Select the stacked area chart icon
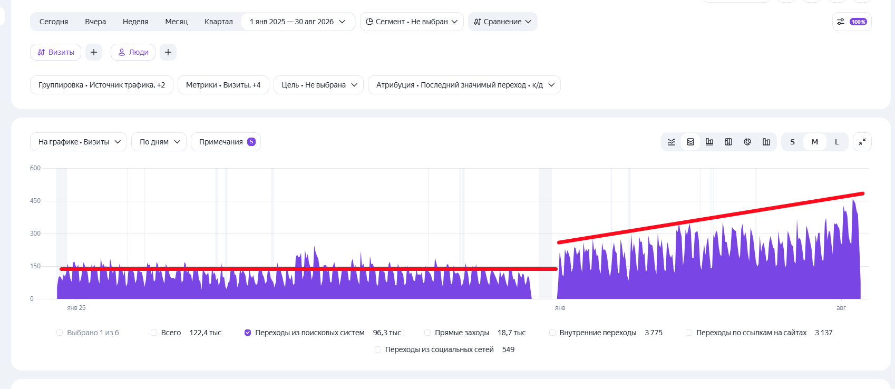 pos(690,142)
